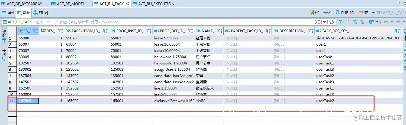Select ID cell 167505
Viewport: 406px width, 125px height.
click(x=28, y=101)
